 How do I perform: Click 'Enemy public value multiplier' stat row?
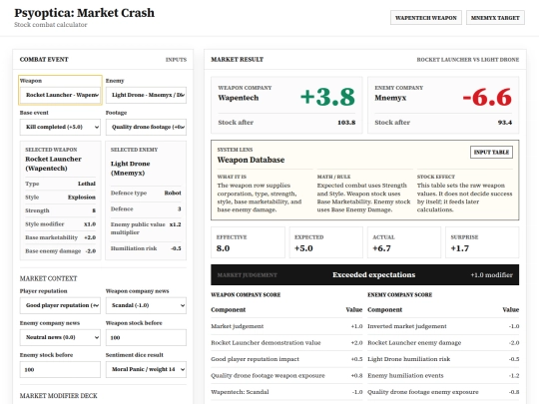point(146,228)
